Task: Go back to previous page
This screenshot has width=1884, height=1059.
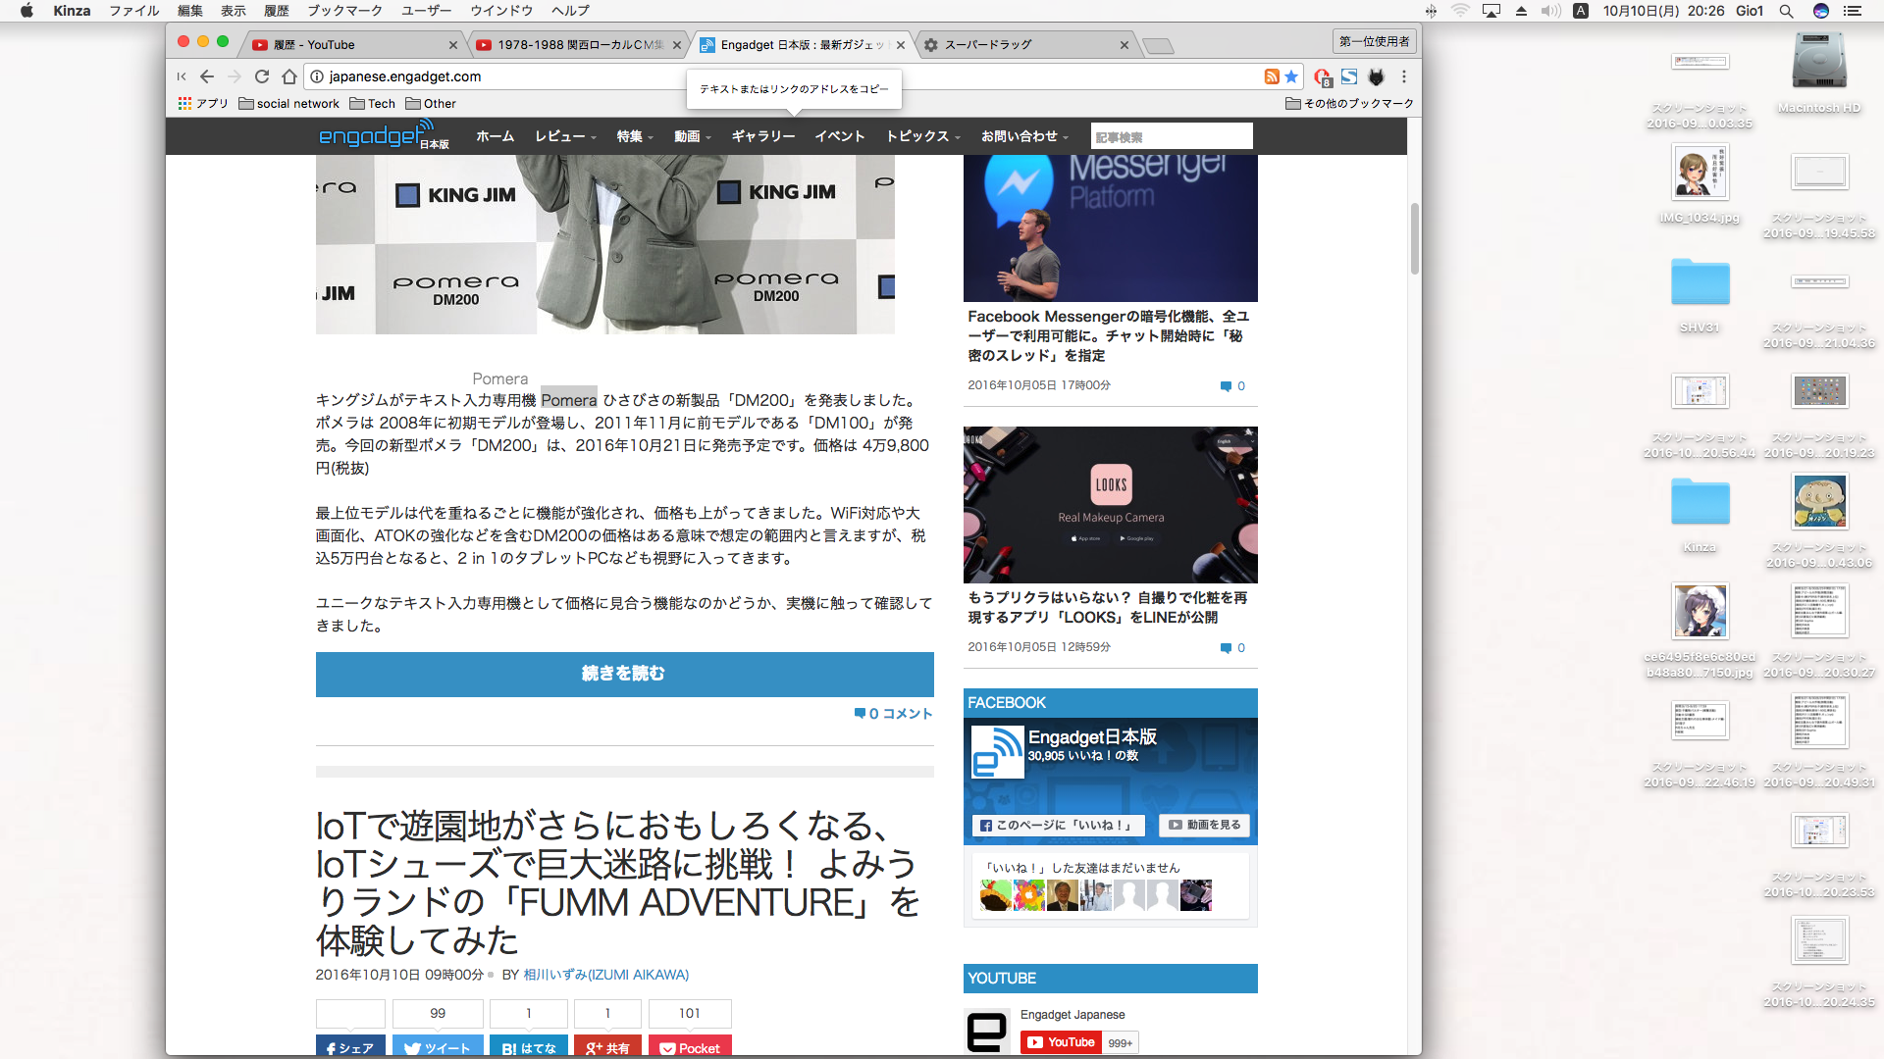Action: pyautogui.click(x=207, y=76)
